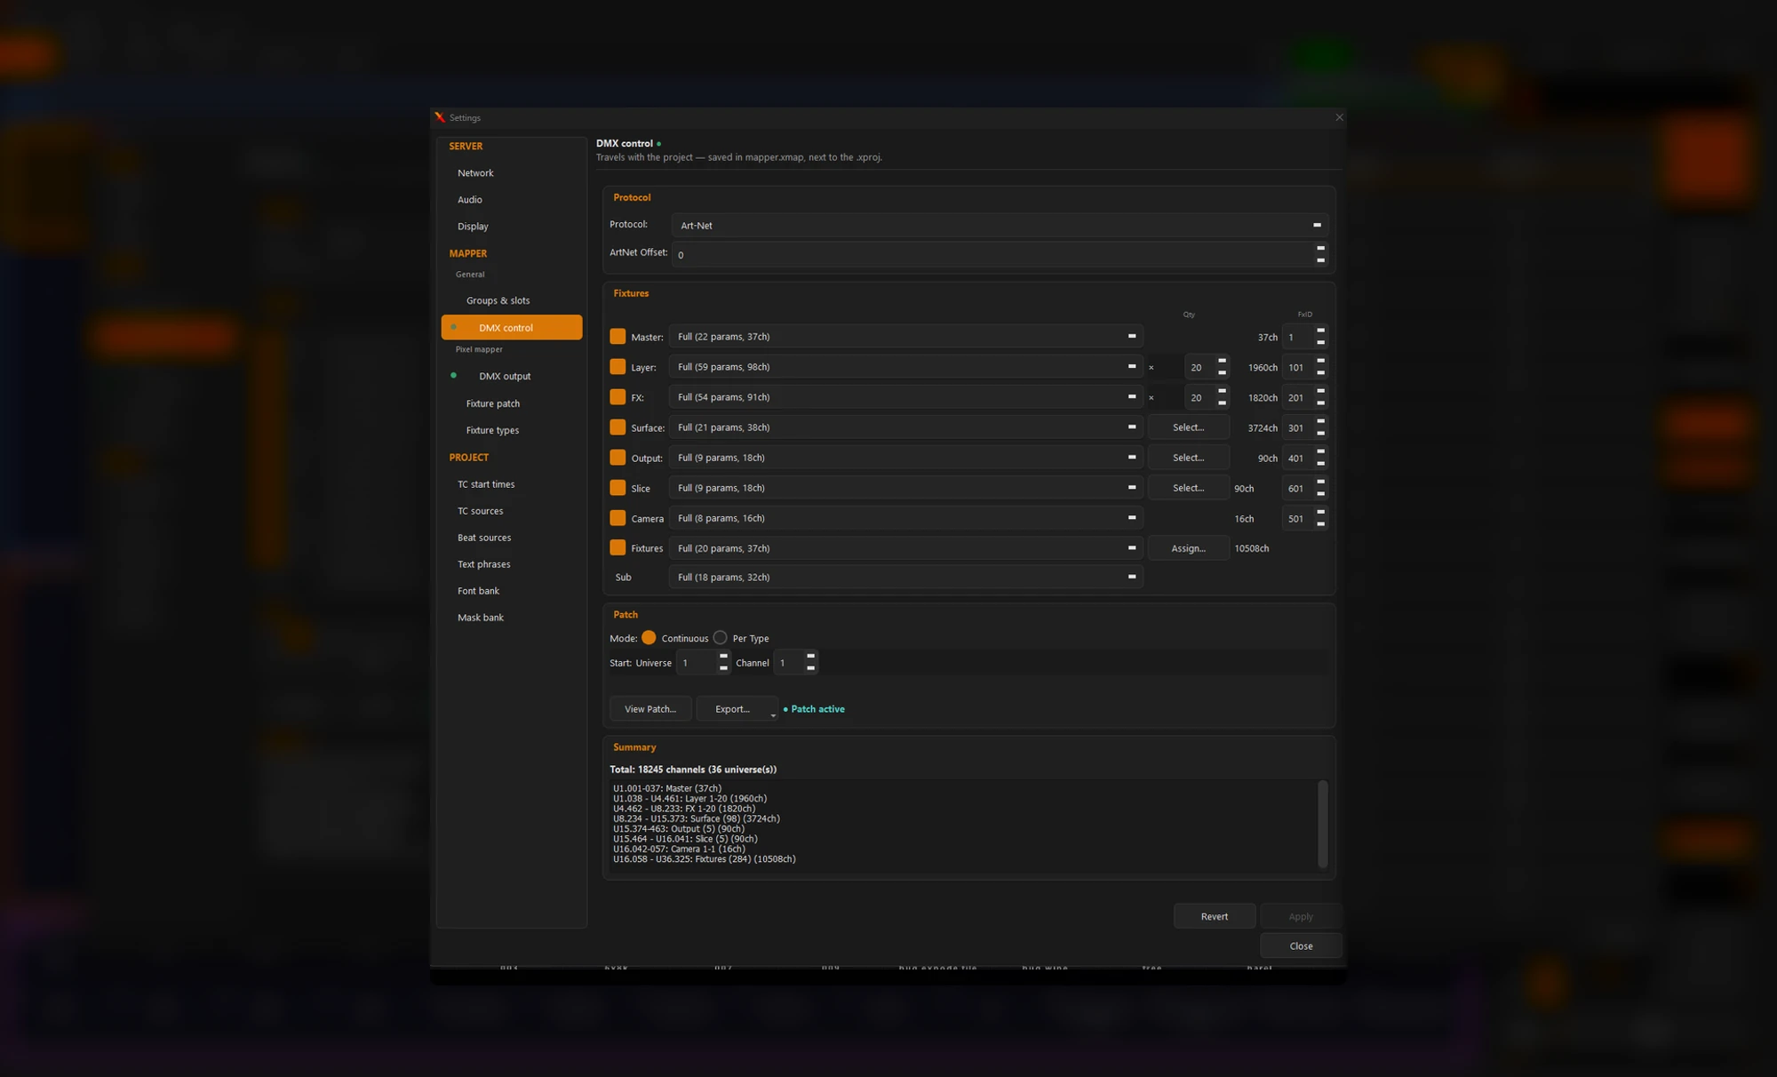Image resolution: width=1777 pixels, height=1077 pixels.
Task: Close the Settings dialog with X icon
Action: (x=1339, y=117)
